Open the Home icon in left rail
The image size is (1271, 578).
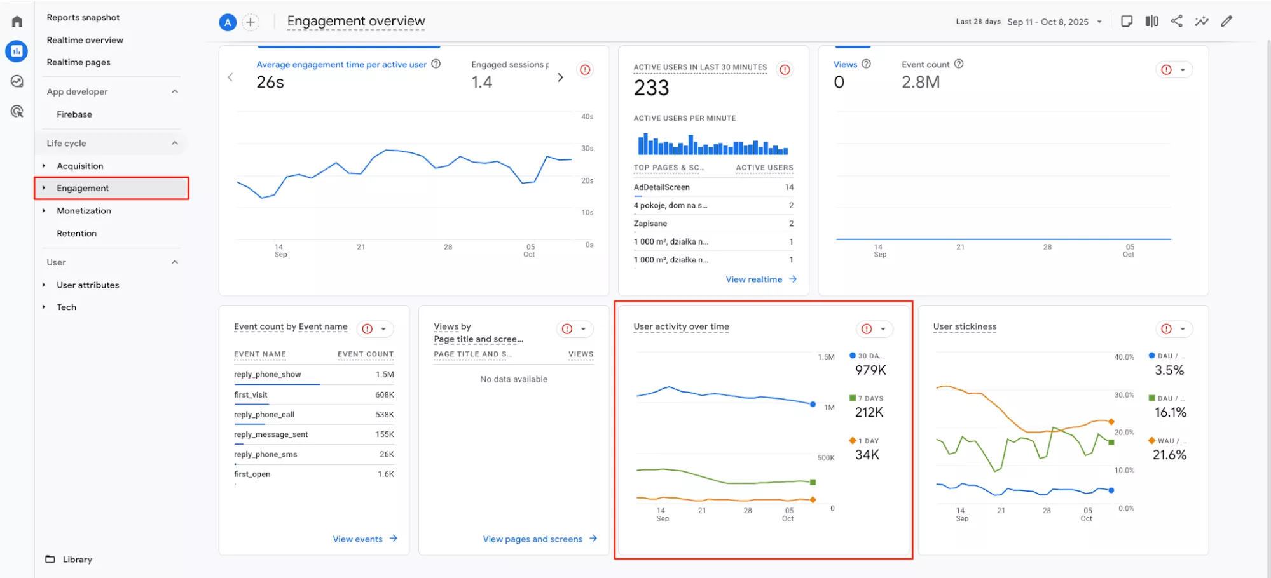[x=17, y=22]
